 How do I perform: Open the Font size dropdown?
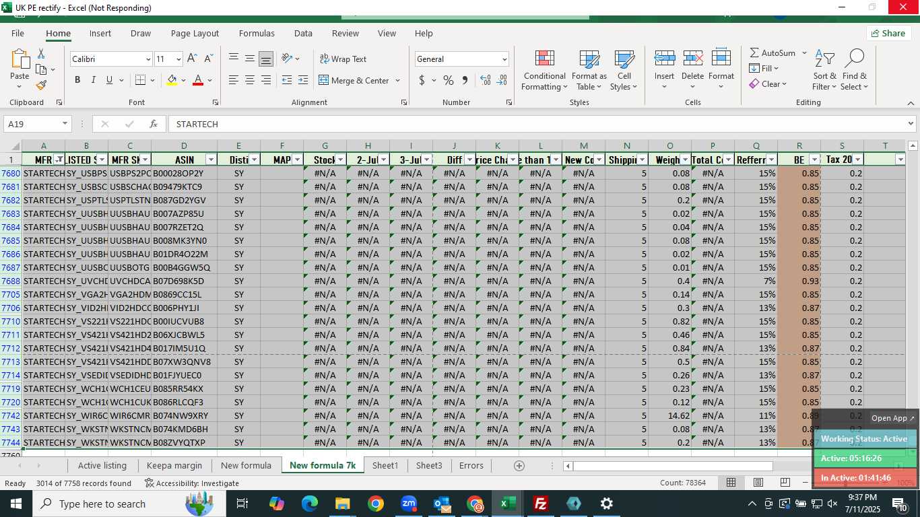[x=178, y=59]
